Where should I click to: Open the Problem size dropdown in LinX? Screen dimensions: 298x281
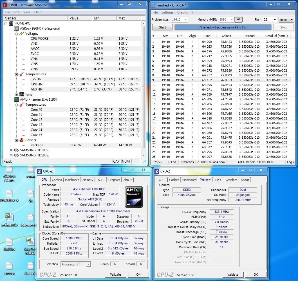(x=185, y=20)
